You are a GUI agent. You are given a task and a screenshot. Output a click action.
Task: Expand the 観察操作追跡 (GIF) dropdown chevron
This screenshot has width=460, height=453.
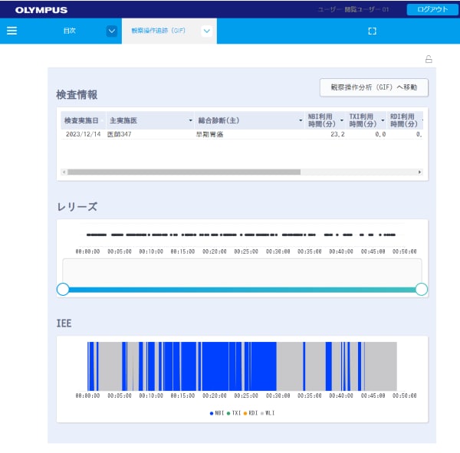tap(207, 31)
